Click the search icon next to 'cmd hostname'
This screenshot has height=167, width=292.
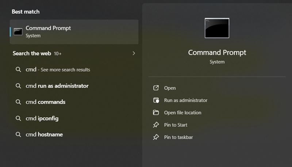pyautogui.click(x=18, y=134)
